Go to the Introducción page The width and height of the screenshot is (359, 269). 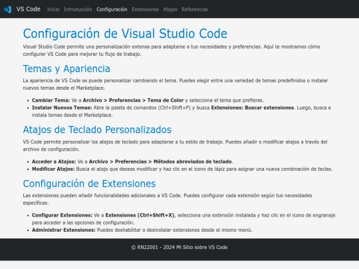[x=78, y=9]
